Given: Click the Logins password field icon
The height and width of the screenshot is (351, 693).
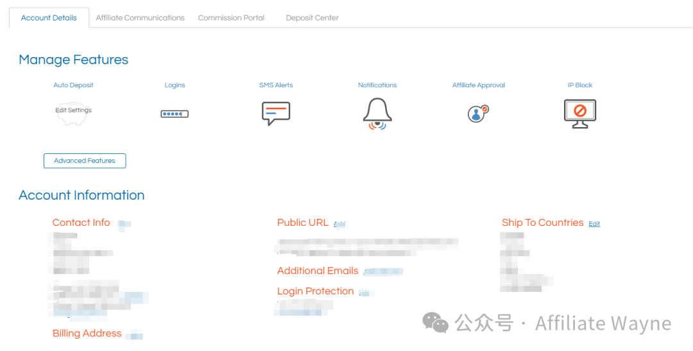Looking at the screenshot, I should [175, 114].
